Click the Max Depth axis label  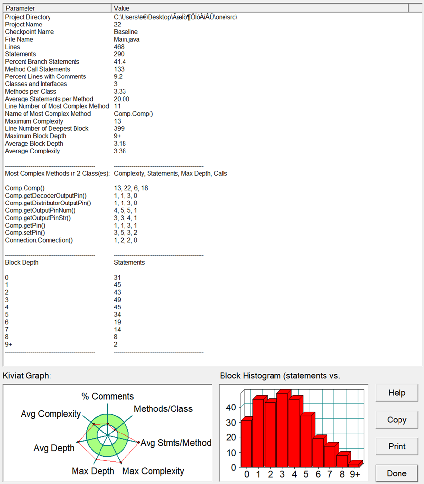click(93, 471)
